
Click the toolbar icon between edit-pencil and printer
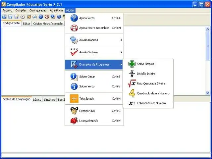click(28, 17)
